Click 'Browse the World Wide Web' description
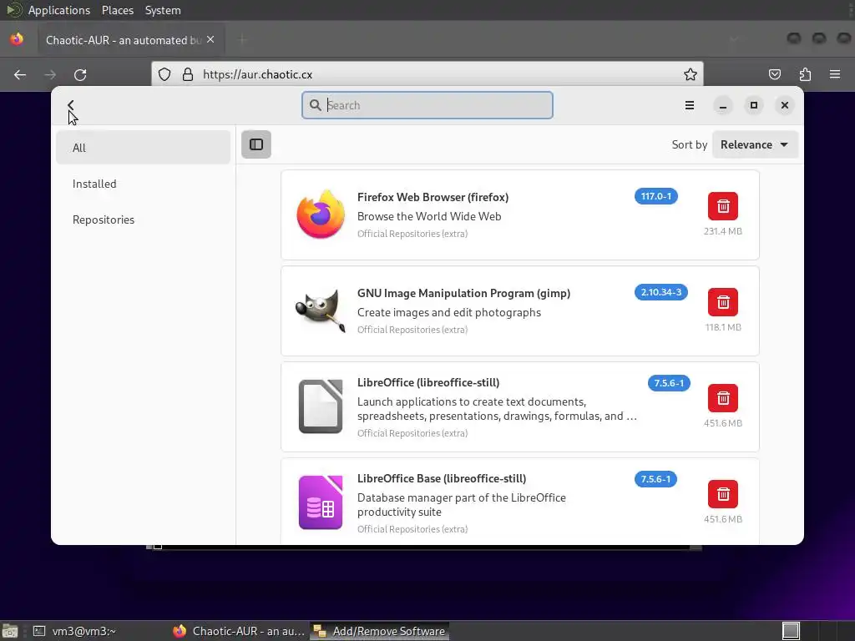The image size is (855, 641). (x=429, y=216)
